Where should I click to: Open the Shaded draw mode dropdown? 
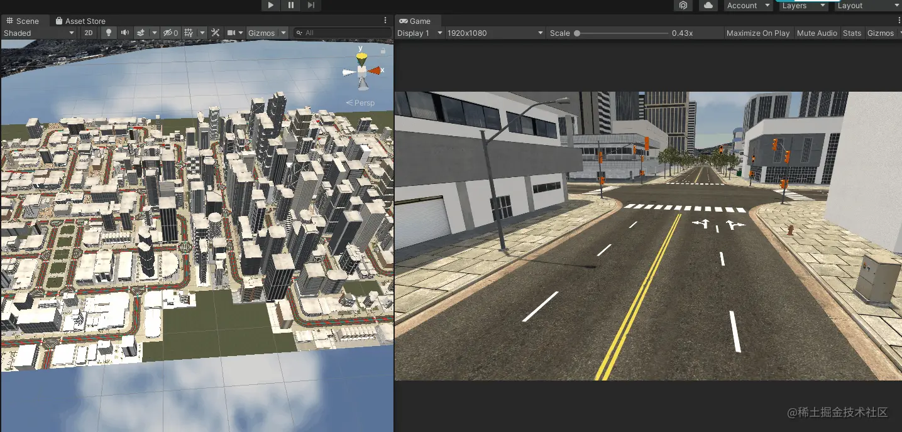(x=39, y=33)
